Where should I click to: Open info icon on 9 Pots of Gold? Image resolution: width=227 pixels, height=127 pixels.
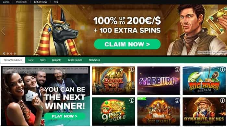(x=132, y=100)
